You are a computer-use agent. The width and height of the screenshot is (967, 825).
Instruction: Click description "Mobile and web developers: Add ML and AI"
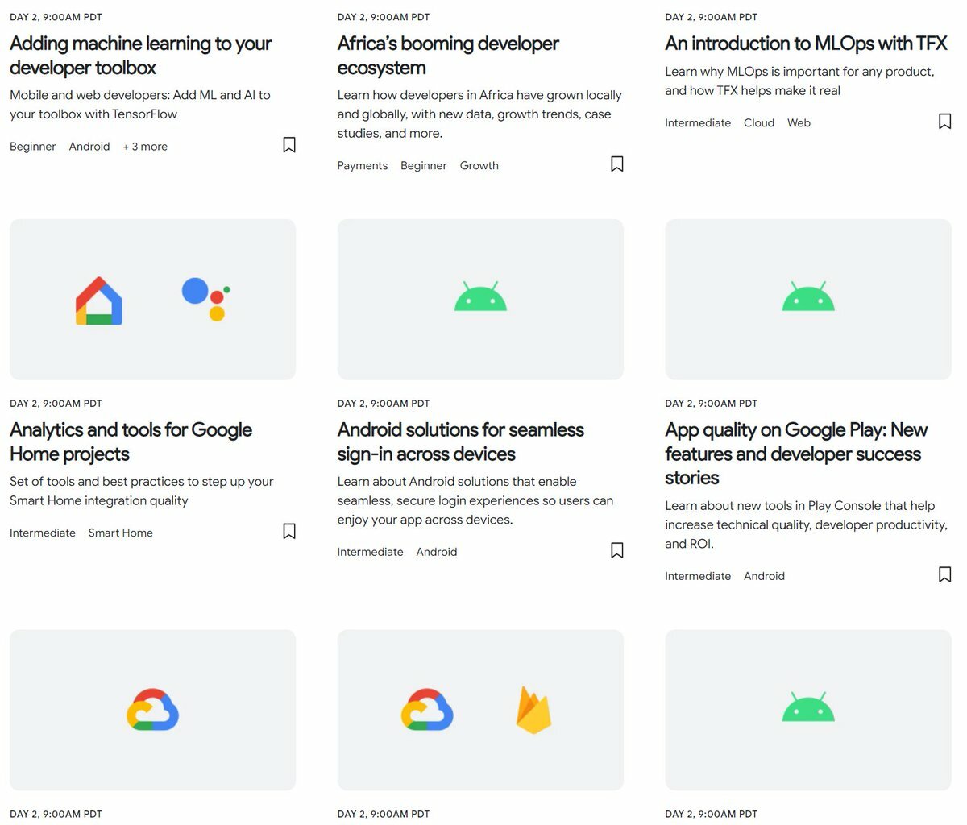140,105
